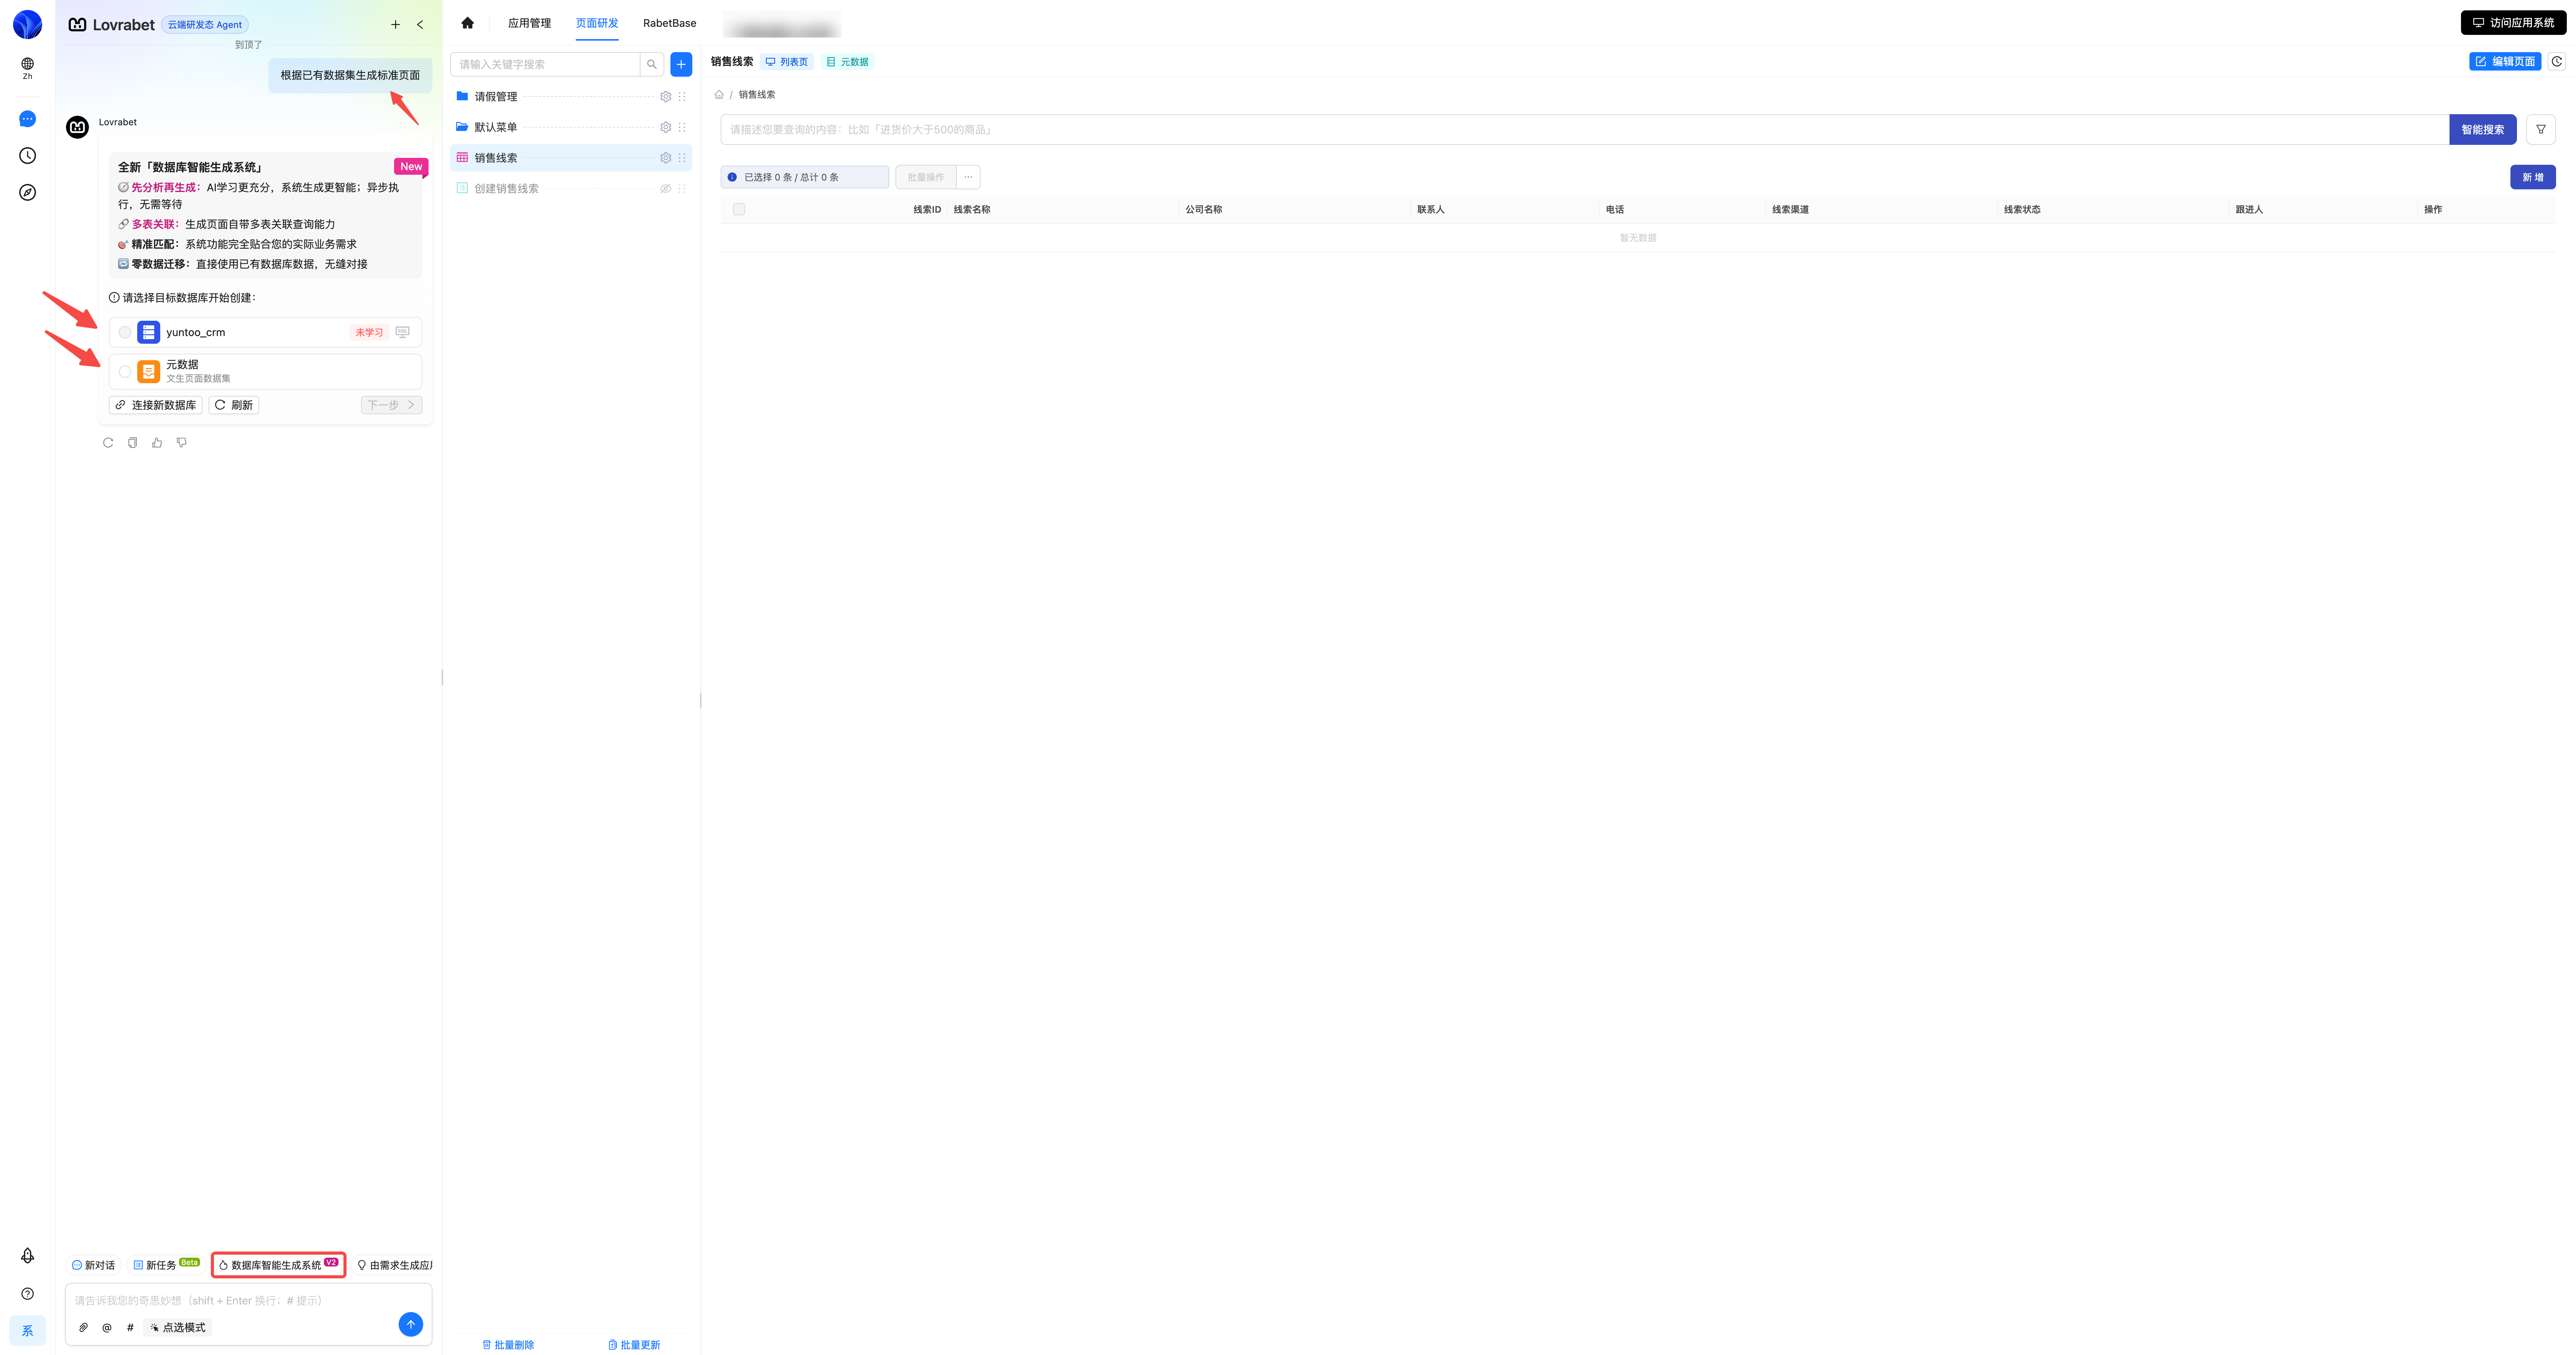Click the 系 avatar in sidebar
2576x1355 pixels.
point(27,1330)
